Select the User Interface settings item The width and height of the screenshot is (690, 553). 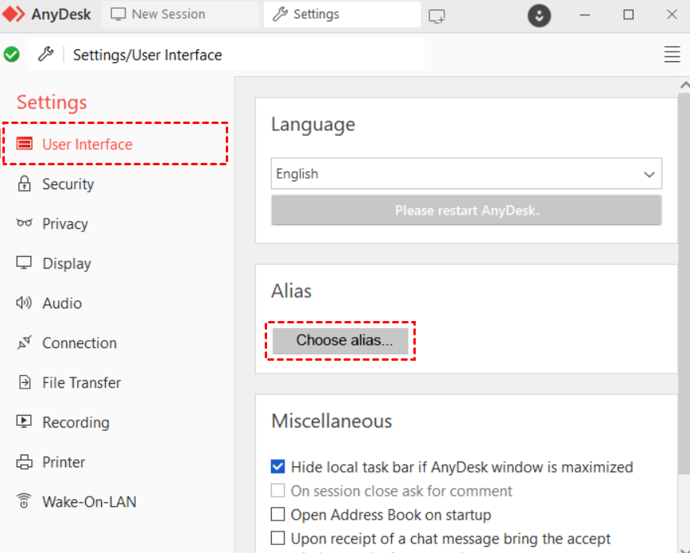tap(87, 144)
